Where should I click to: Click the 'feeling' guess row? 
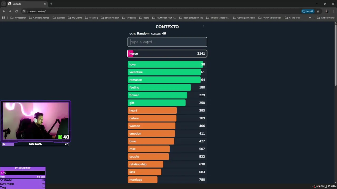pyautogui.click(x=167, y=87)
